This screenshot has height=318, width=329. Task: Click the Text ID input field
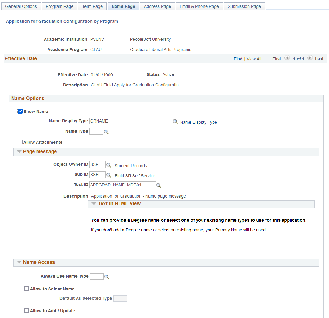pos(123,185)
